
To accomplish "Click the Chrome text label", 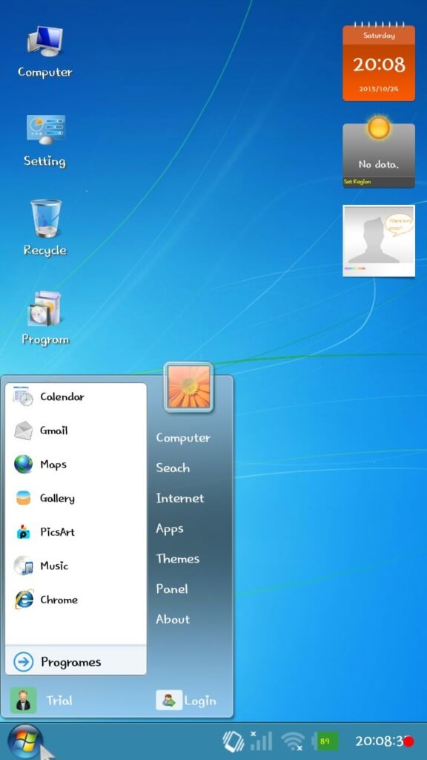I will 59,600.
